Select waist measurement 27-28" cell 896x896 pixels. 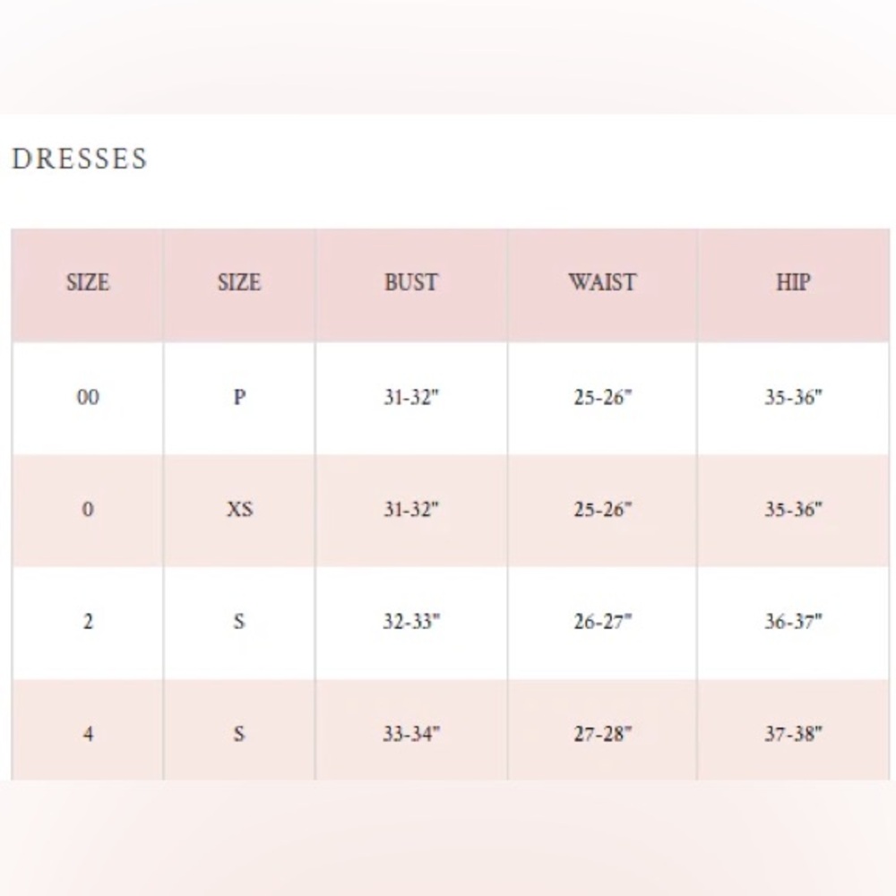(602, 733)
